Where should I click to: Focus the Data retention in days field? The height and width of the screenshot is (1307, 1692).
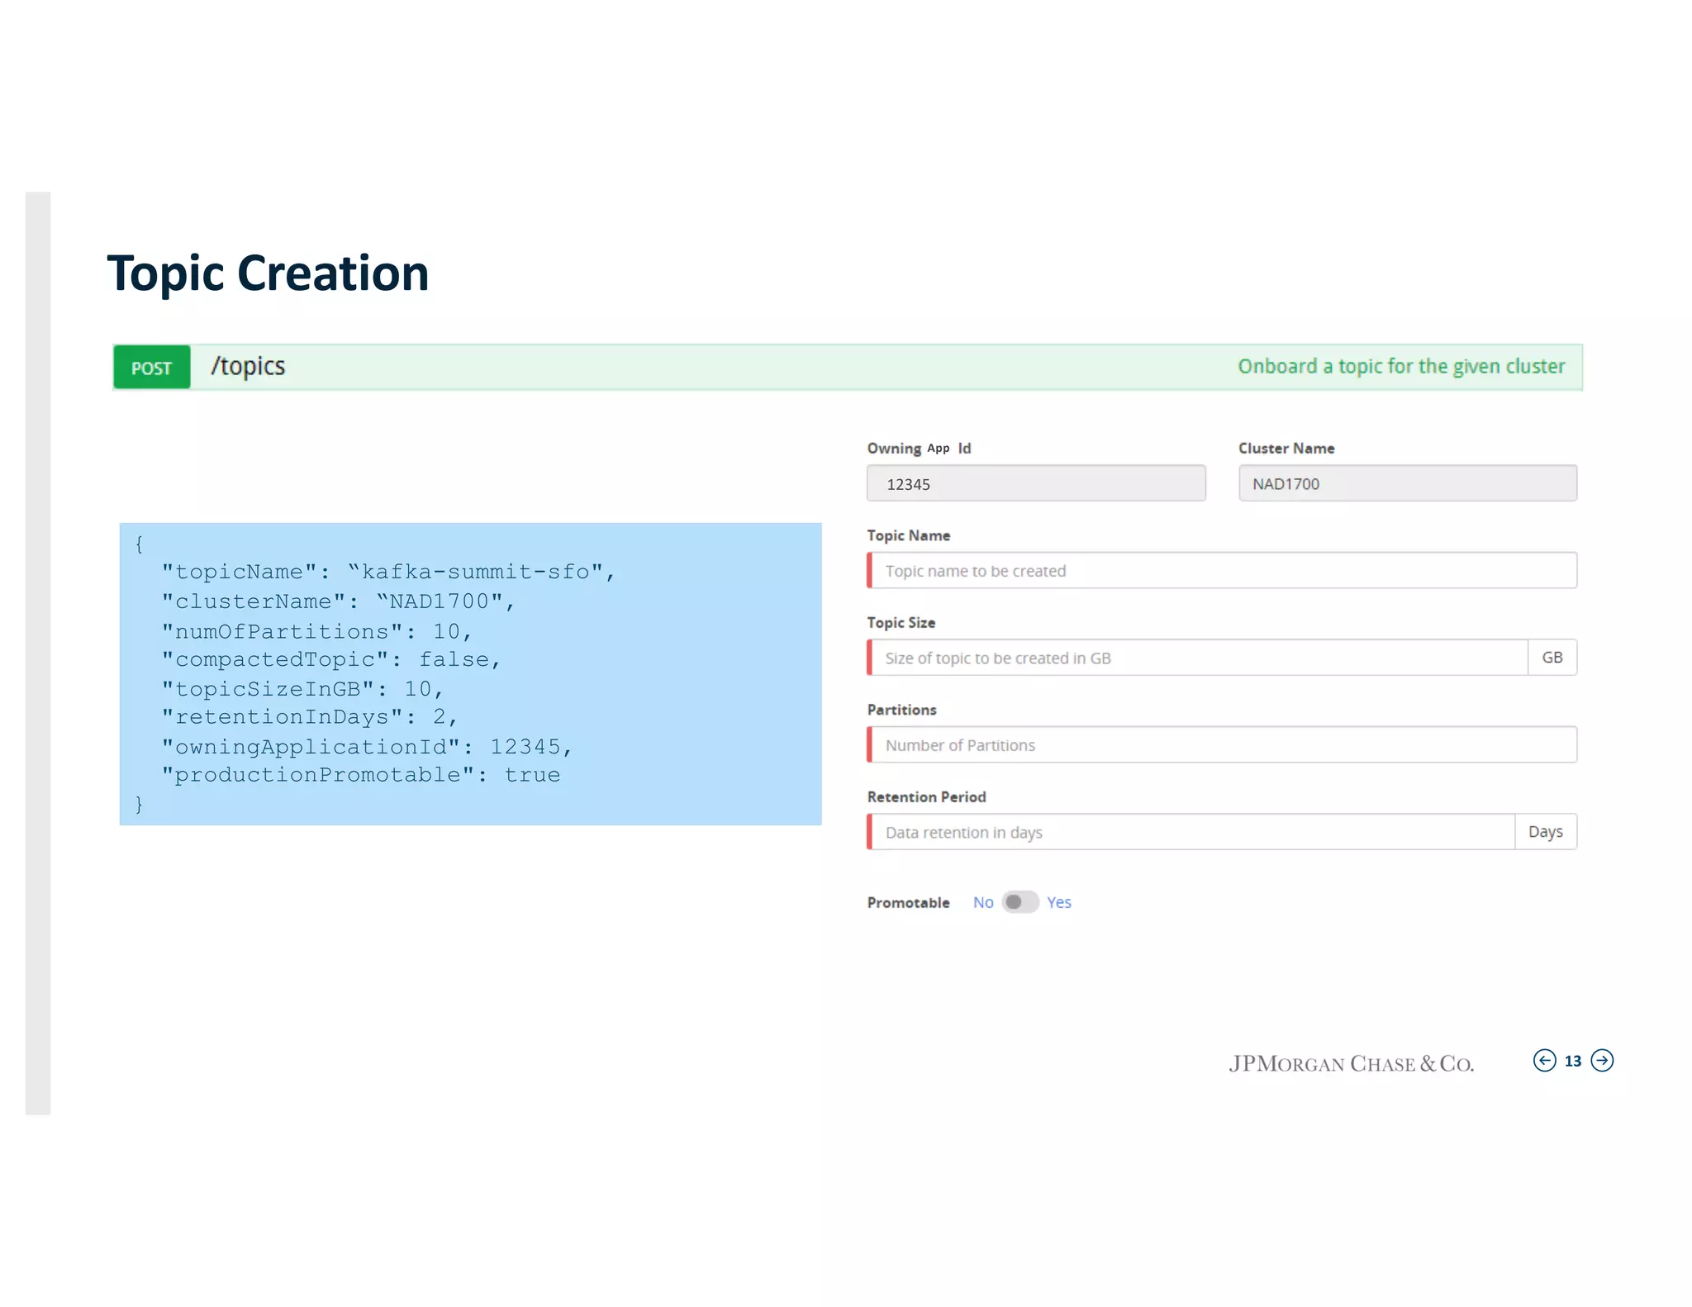(1191, 832)
